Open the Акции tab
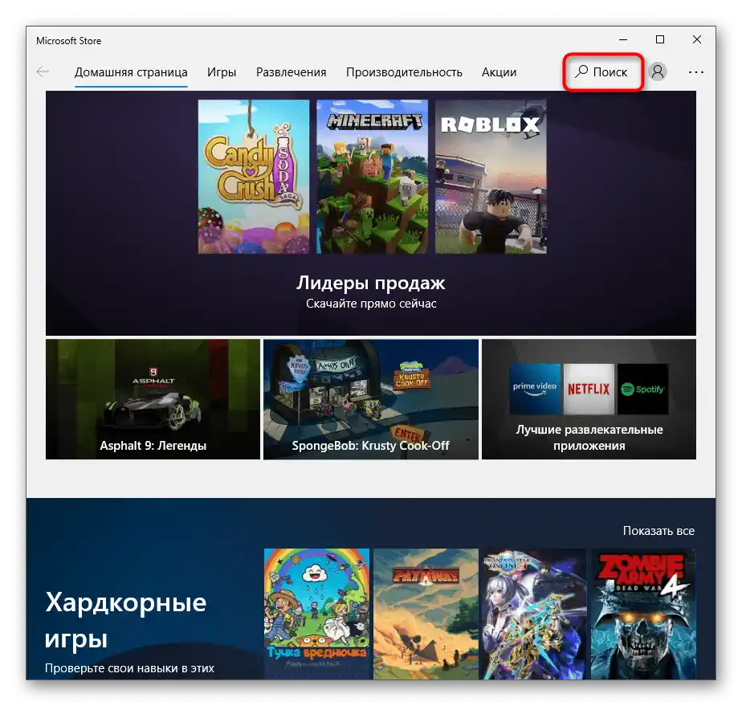Viewport: 742px width, 706px height. click(x=499, y=72)
